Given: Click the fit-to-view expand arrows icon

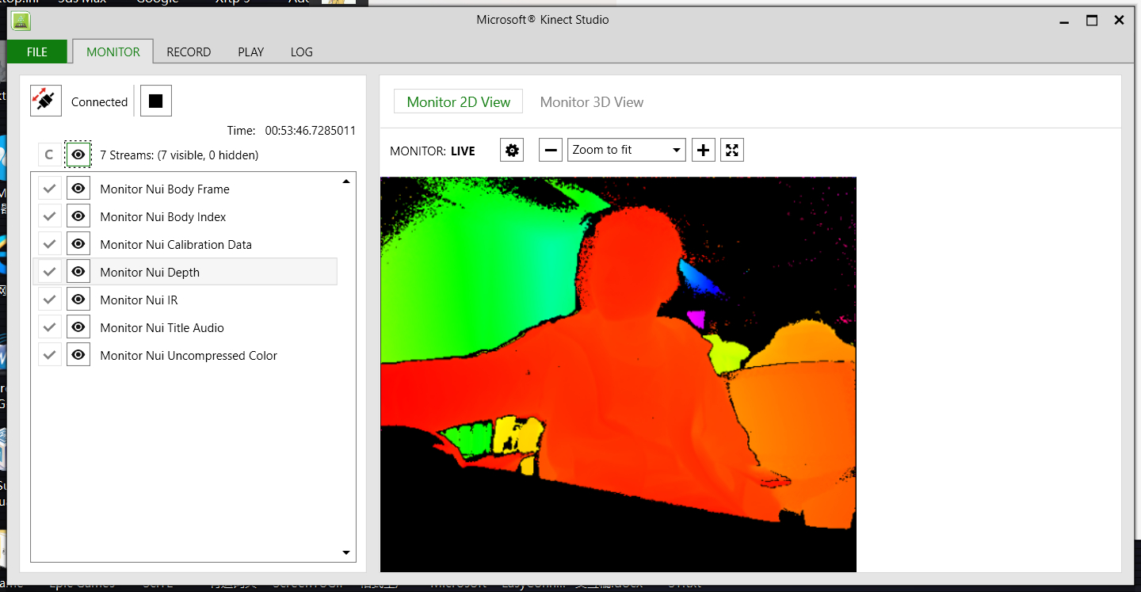Looking at the screenshot, I should [x=732, y=150].
